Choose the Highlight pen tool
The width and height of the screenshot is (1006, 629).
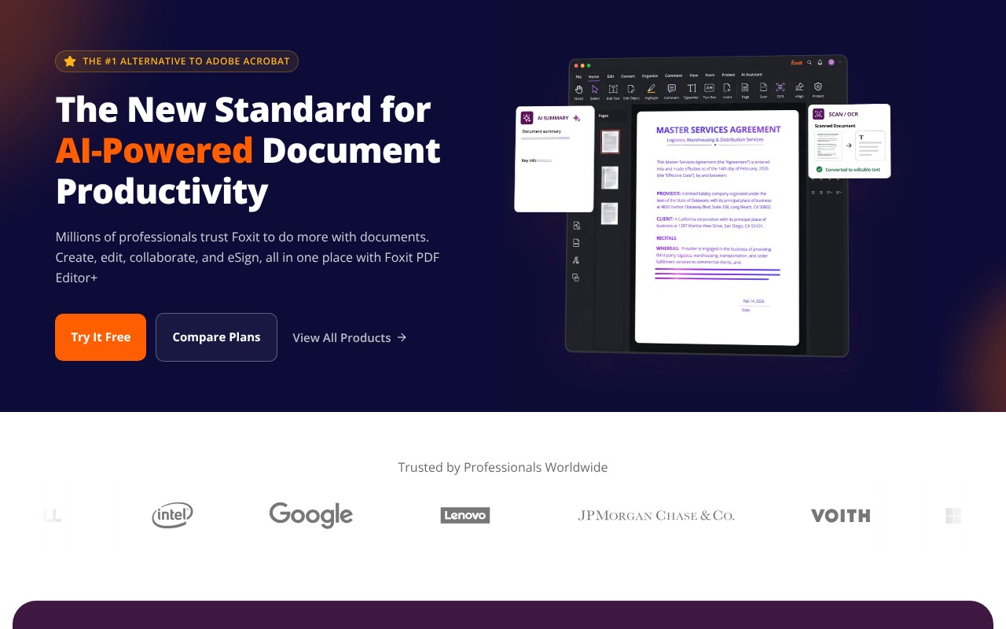coord(652,88)
